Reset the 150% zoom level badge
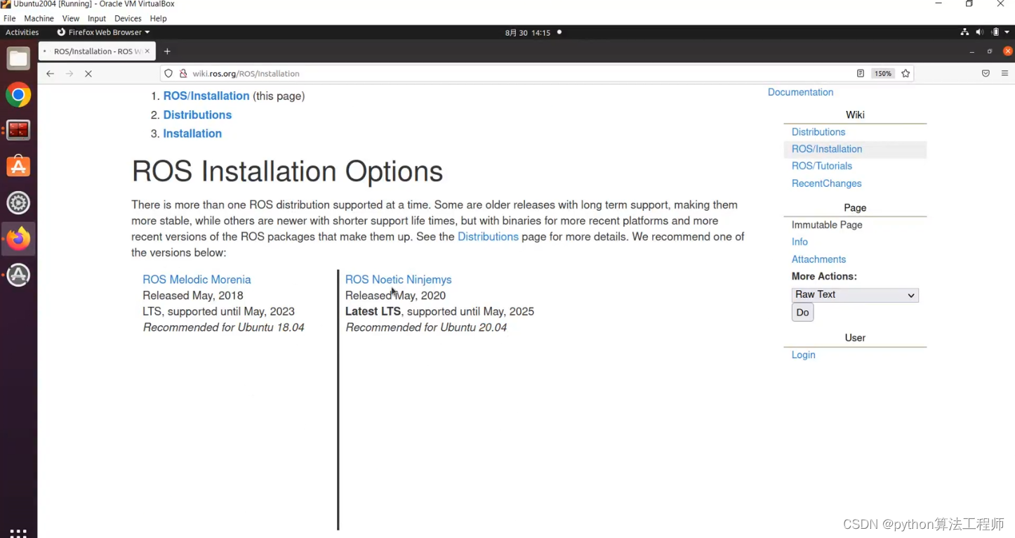Viewport: 1015px width, 538px height. pyautogui.click(x=882, y=74)
